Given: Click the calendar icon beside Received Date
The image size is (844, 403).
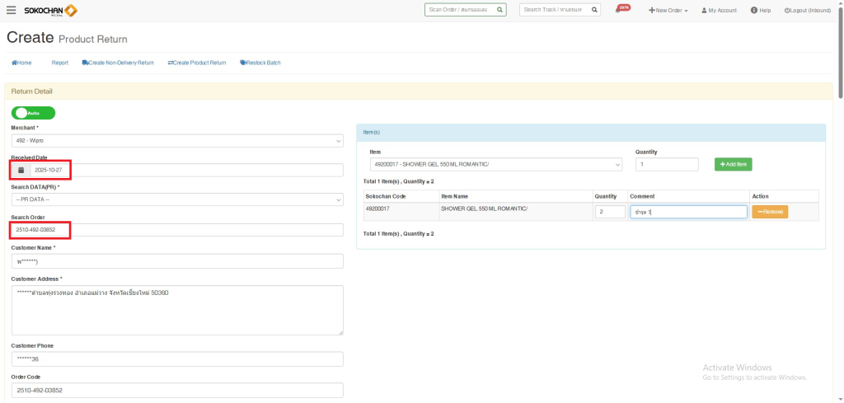Looking at the screenshot, I should [21, 170].
